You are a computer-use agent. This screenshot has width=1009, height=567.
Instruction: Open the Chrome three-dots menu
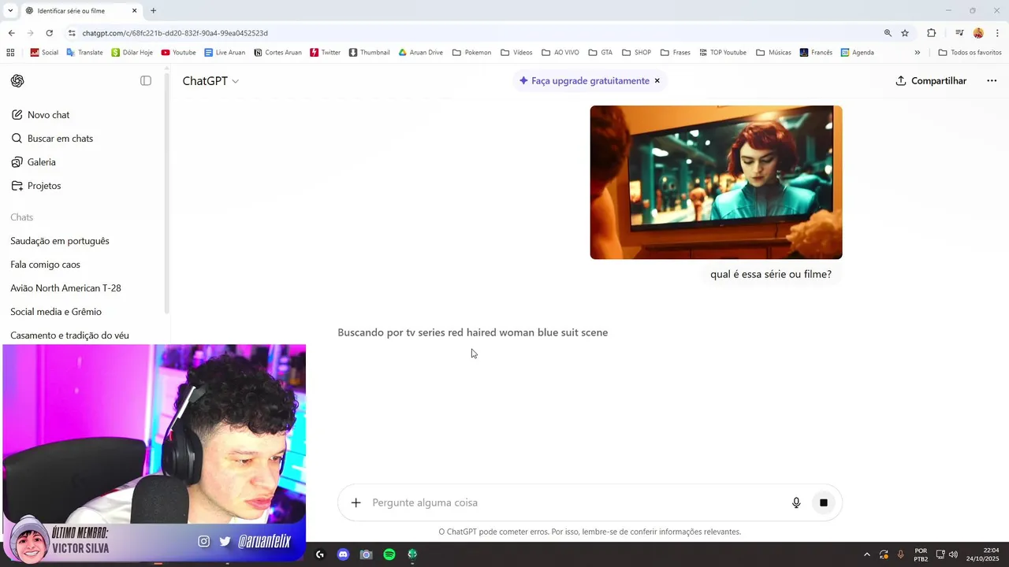[x=998, y=33]
